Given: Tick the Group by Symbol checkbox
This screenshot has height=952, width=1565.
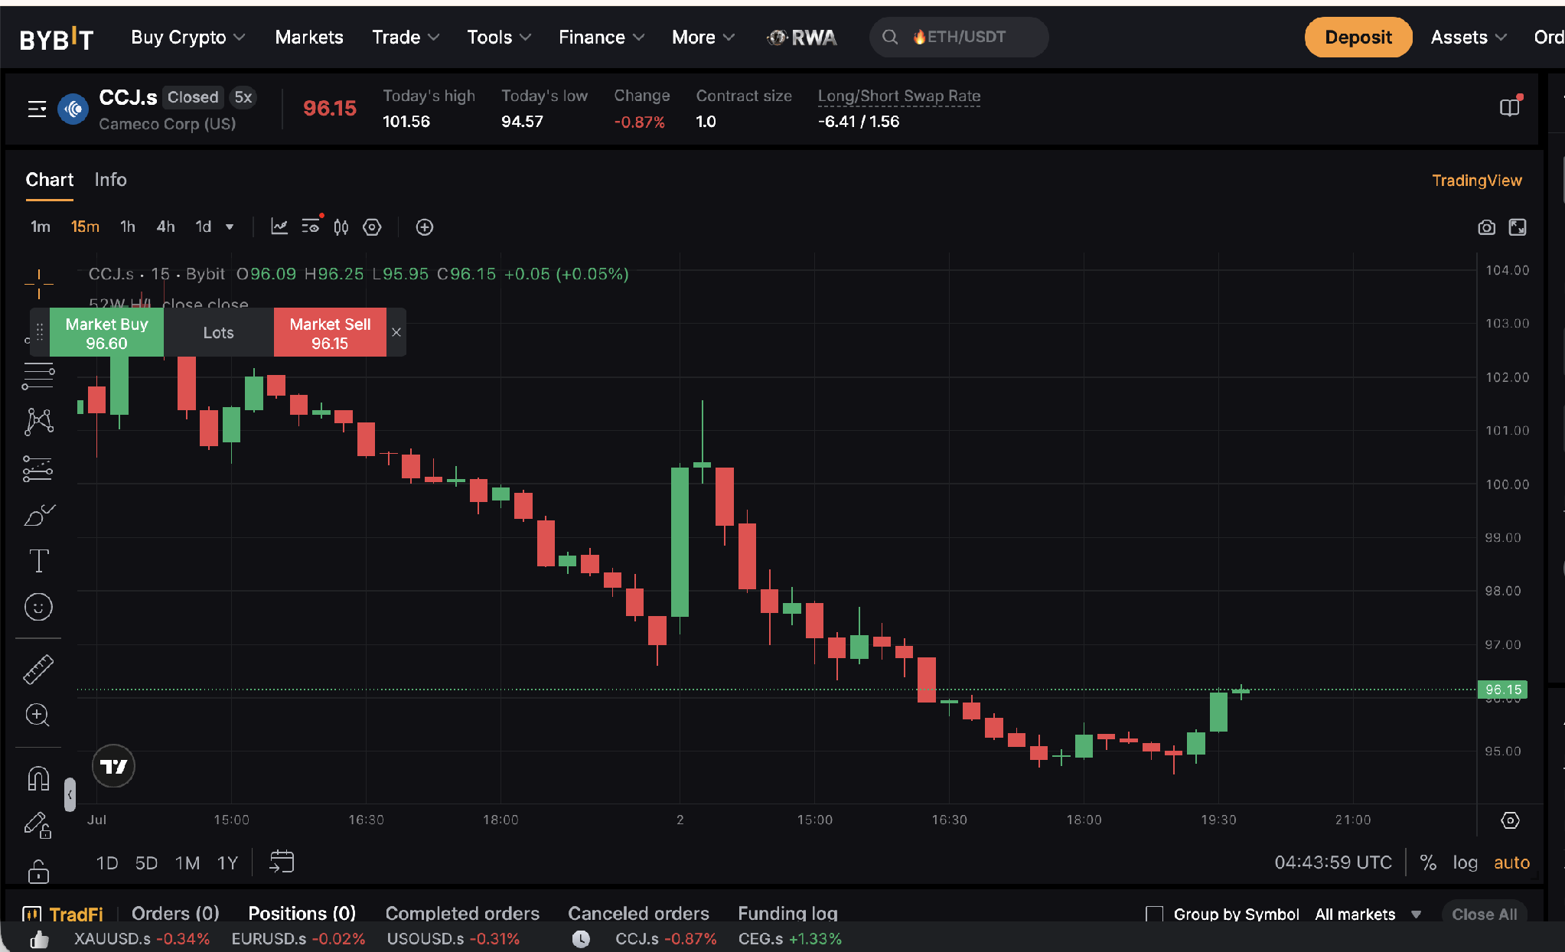Looking at the screenshot, I should (x=1155, y=914).
